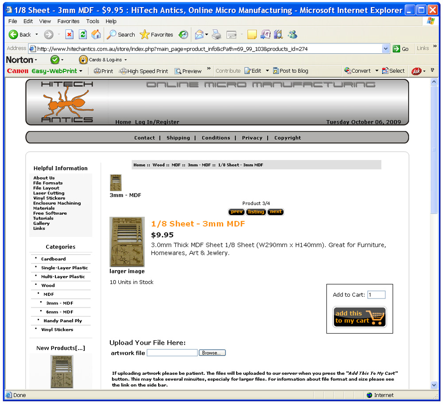
Task: Click the scrollbar down arrow
Action: click(x=434, y=385)
